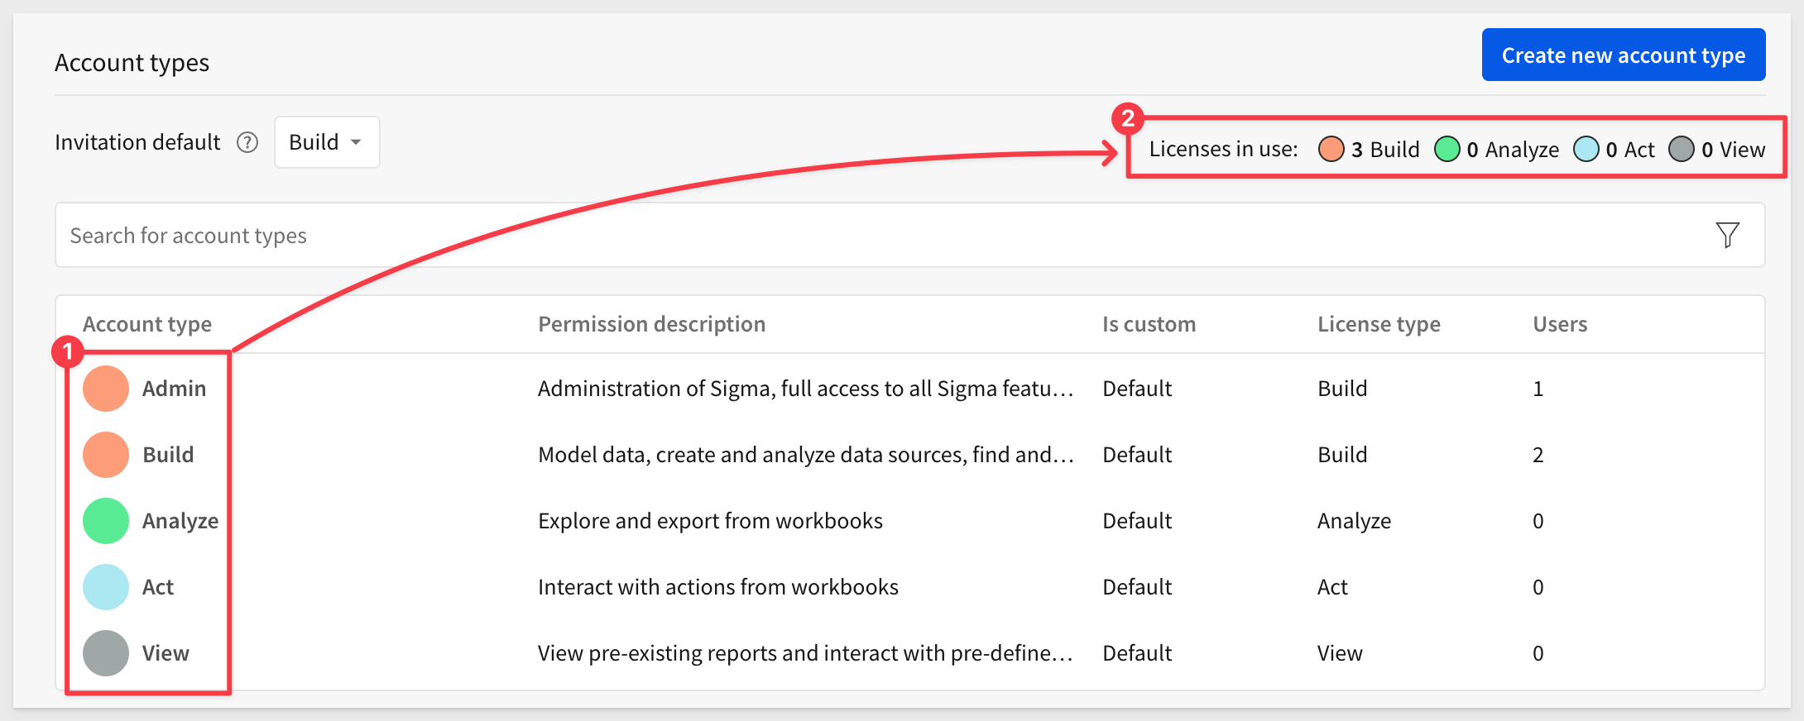Click the dropdown arrow beside Build
The image size is (1804, 721).
coord(356,142)
